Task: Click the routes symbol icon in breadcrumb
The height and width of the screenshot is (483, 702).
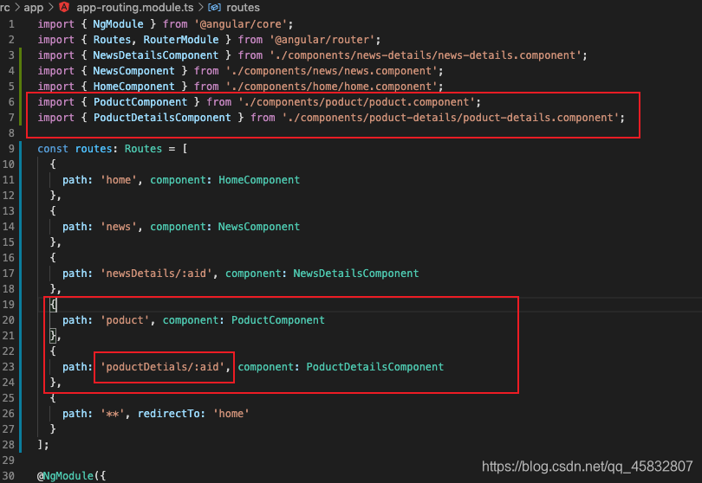Action: coord(214,8)
